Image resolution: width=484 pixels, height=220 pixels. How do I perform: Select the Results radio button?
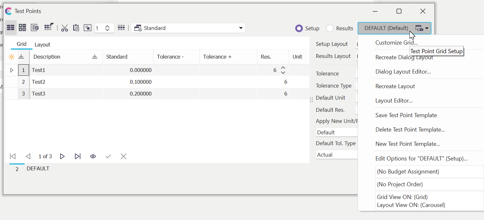(330, 28)
